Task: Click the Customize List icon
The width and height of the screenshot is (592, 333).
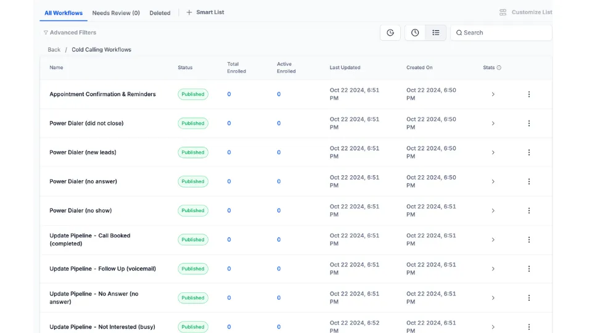Action: pyautogui.click(x=503, y=12)
